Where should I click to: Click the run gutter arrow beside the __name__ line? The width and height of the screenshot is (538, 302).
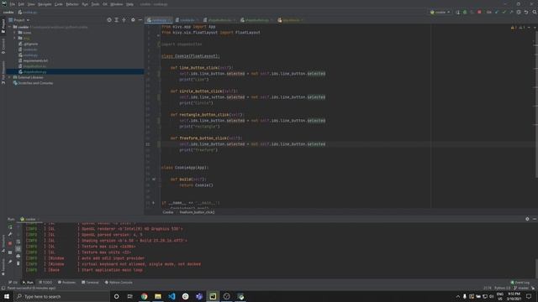click(x=153, y=203)
